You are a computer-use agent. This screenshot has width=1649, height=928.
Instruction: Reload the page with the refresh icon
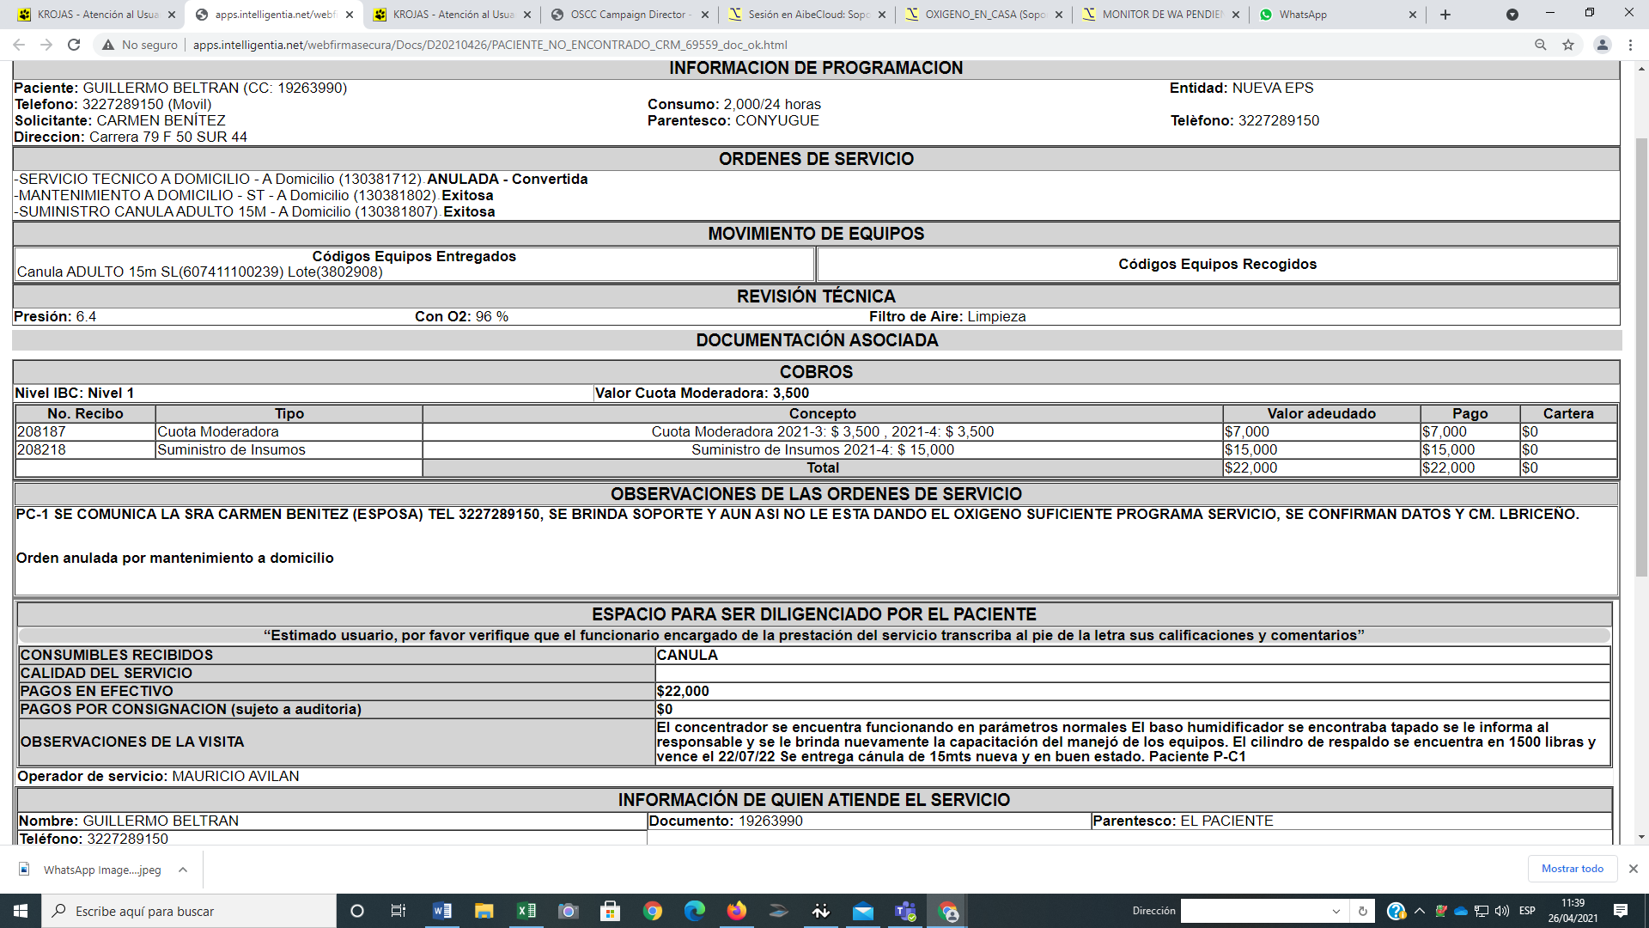[x=74, y=45]
